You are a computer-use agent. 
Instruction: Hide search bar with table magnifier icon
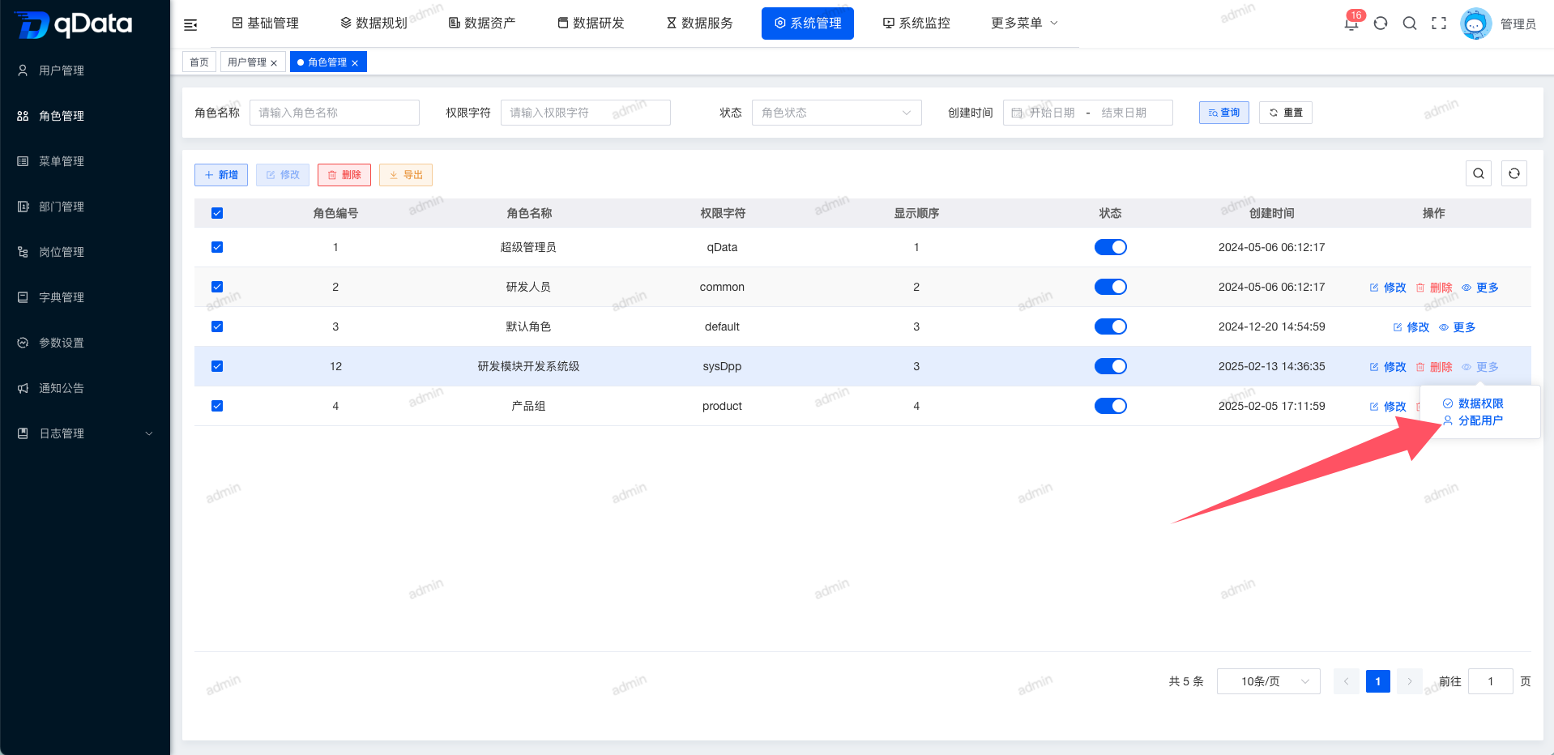[1479, 173]
